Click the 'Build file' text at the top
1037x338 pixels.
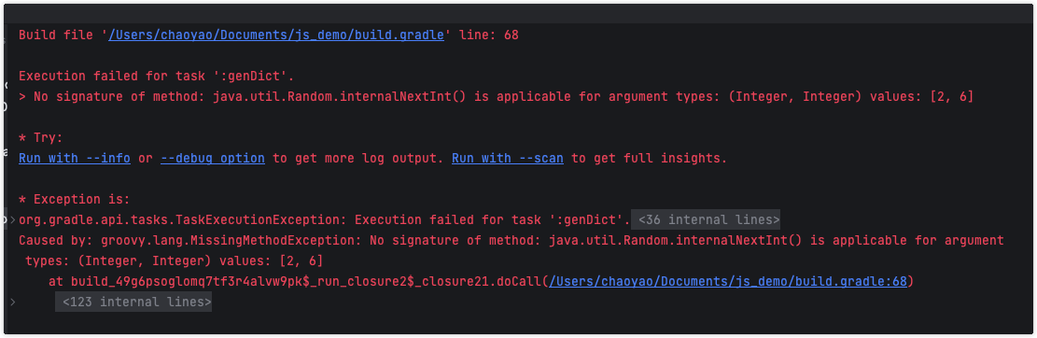[56, 35]
